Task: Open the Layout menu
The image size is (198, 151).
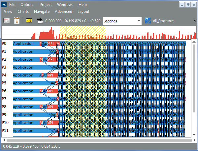Action: (x=83, y=12)
